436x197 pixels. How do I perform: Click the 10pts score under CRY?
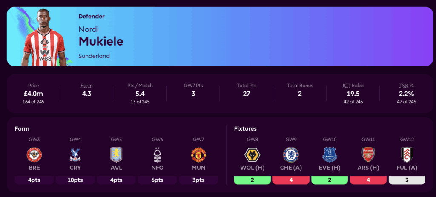(75, 180)
